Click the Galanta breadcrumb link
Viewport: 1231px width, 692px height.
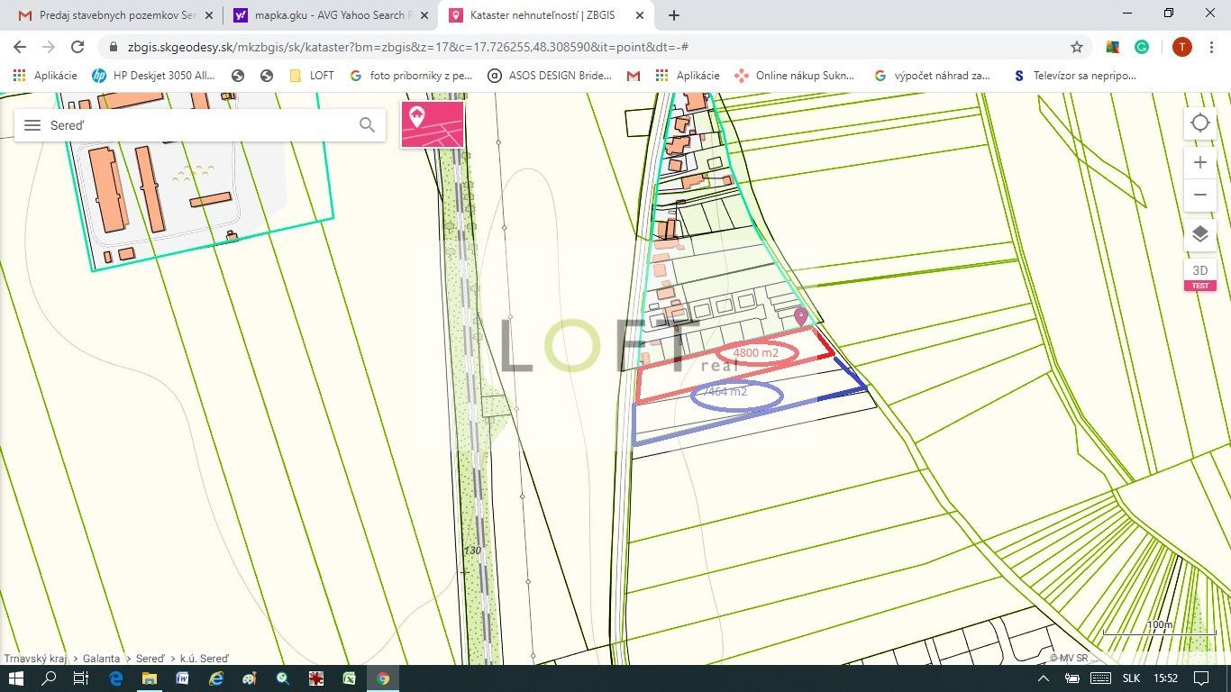click(101, 659)
